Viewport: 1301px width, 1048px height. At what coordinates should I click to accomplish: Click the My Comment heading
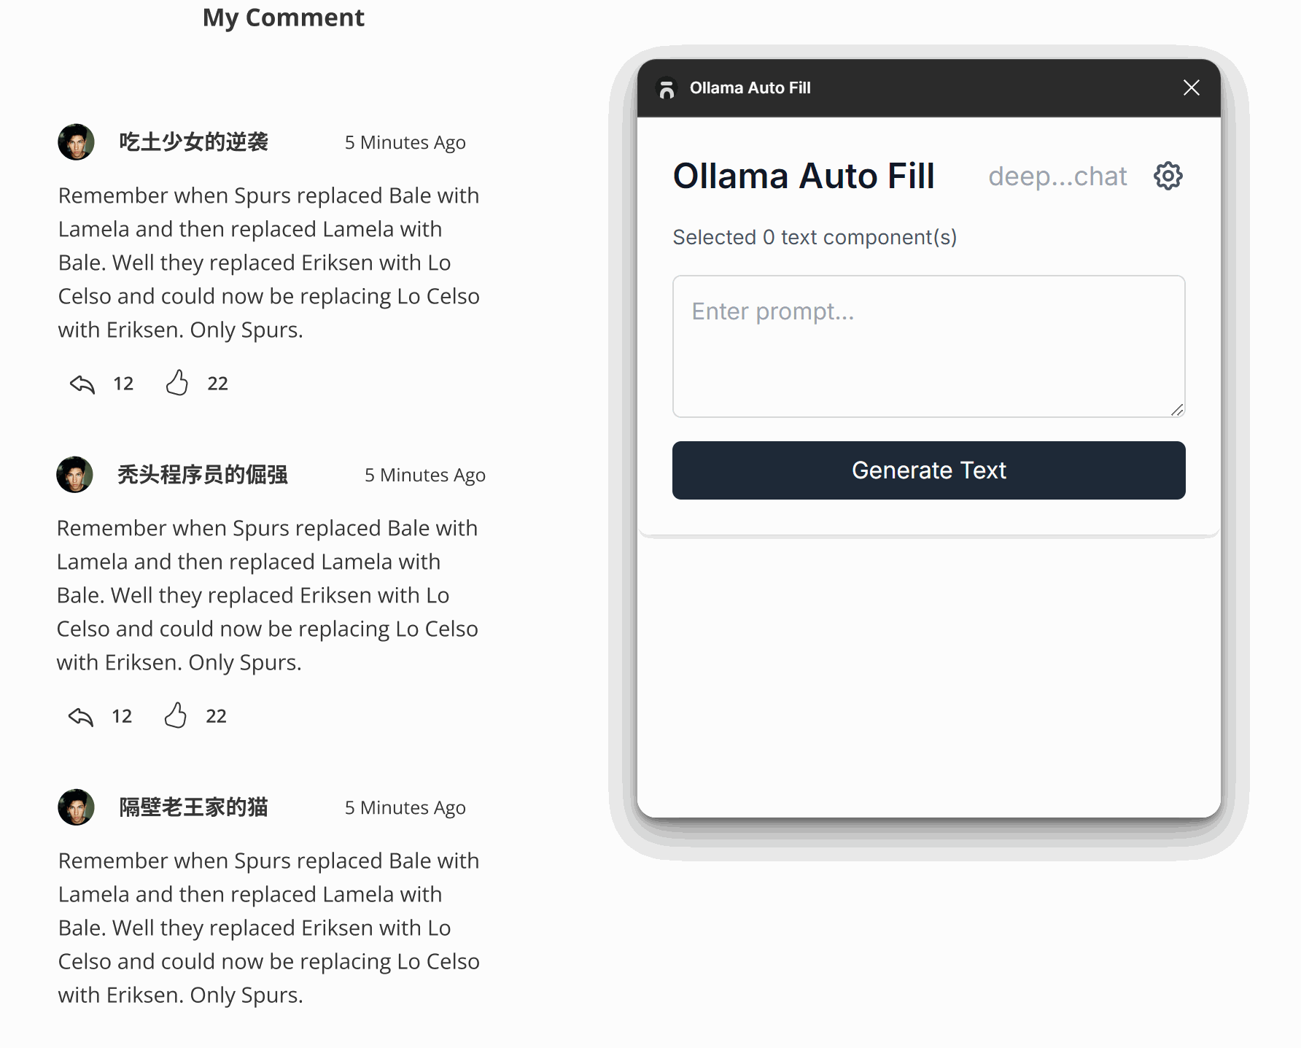coord(284,18)
